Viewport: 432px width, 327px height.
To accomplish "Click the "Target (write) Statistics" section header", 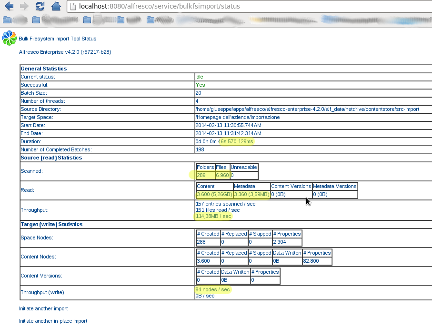I will click(51, 224).
